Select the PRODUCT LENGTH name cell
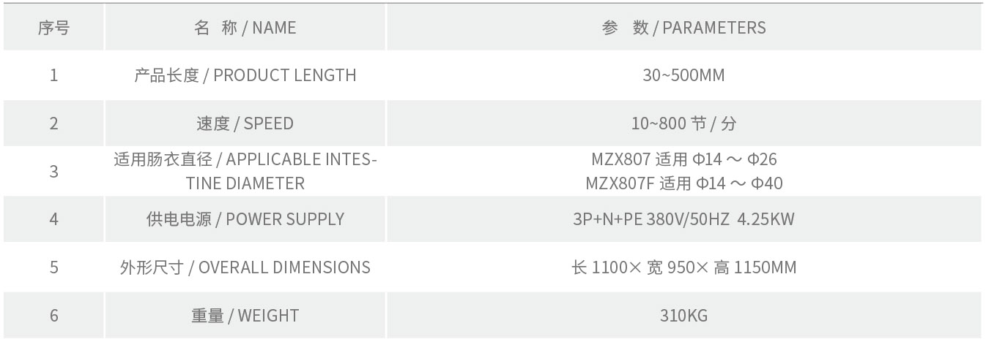 (x=245, y=75)
